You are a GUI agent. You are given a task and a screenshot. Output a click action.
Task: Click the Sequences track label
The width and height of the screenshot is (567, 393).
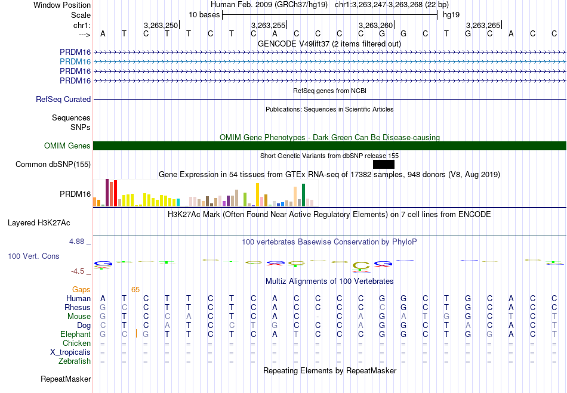click(x=71, y=117)
